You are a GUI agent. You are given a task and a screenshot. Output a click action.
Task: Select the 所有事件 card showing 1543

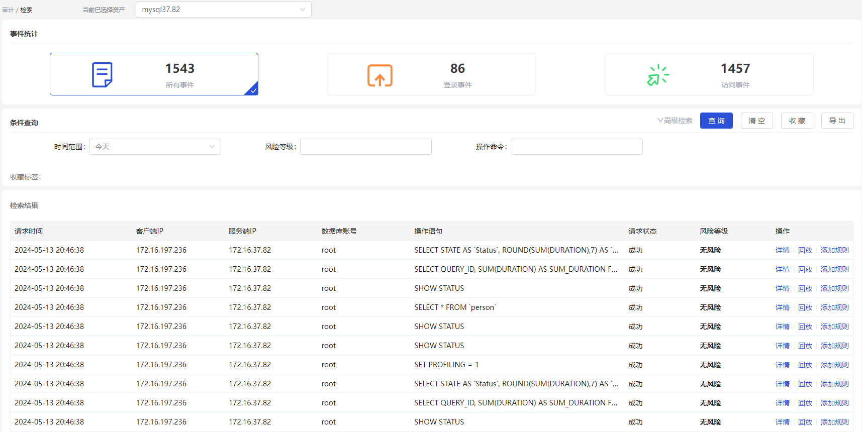(x=154, y=74)
